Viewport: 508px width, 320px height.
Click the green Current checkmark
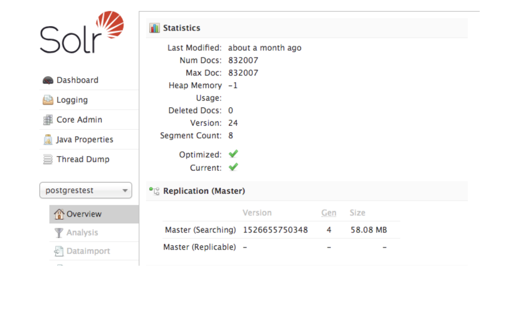pyautogui.click(x=233, y=167)
